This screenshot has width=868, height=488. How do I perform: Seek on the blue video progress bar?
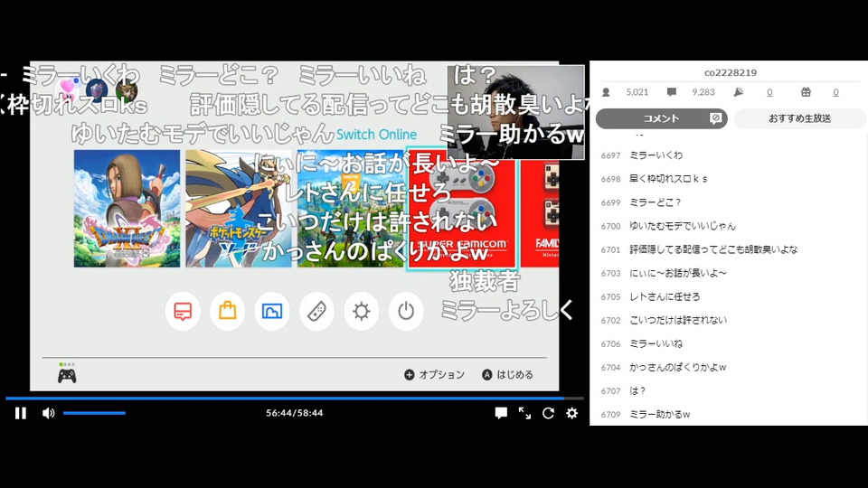coord(295,398)
